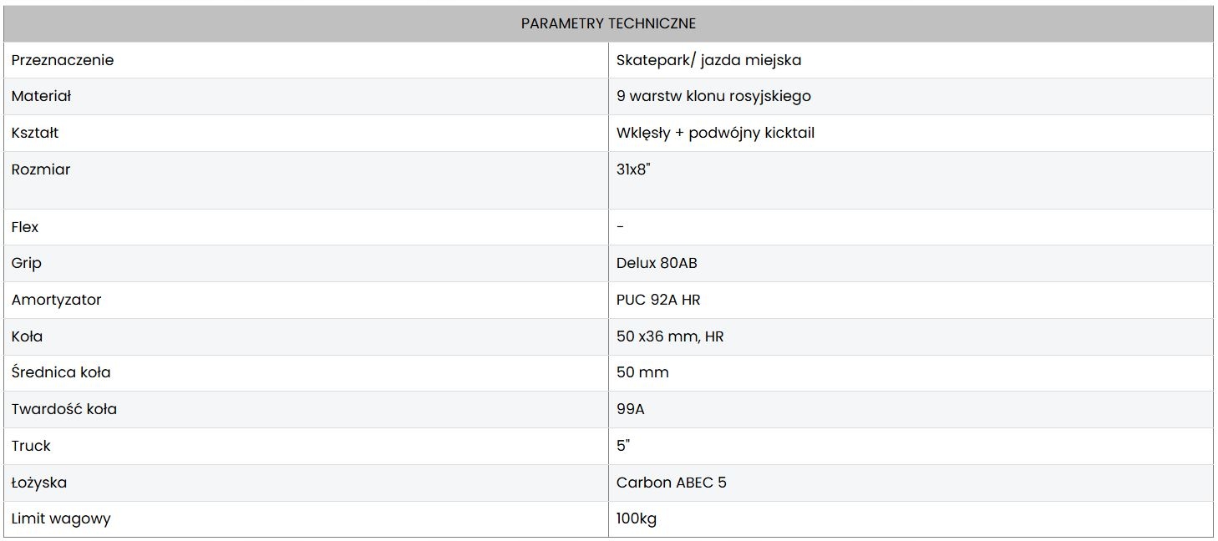
Task: Select the Przeznaczenie row label
Action: [63, 60]
